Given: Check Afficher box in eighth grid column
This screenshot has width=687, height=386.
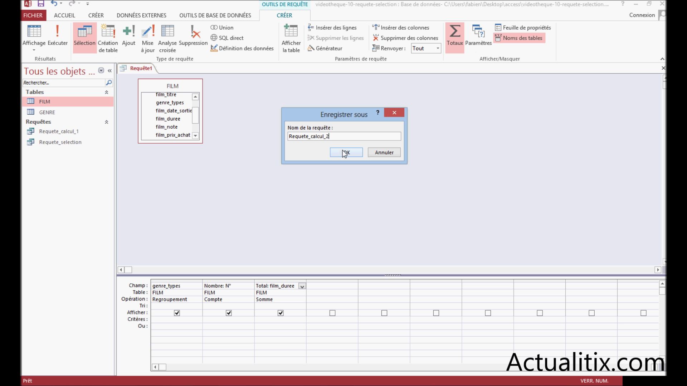Looking at the screenshot, I should (540, 313).
